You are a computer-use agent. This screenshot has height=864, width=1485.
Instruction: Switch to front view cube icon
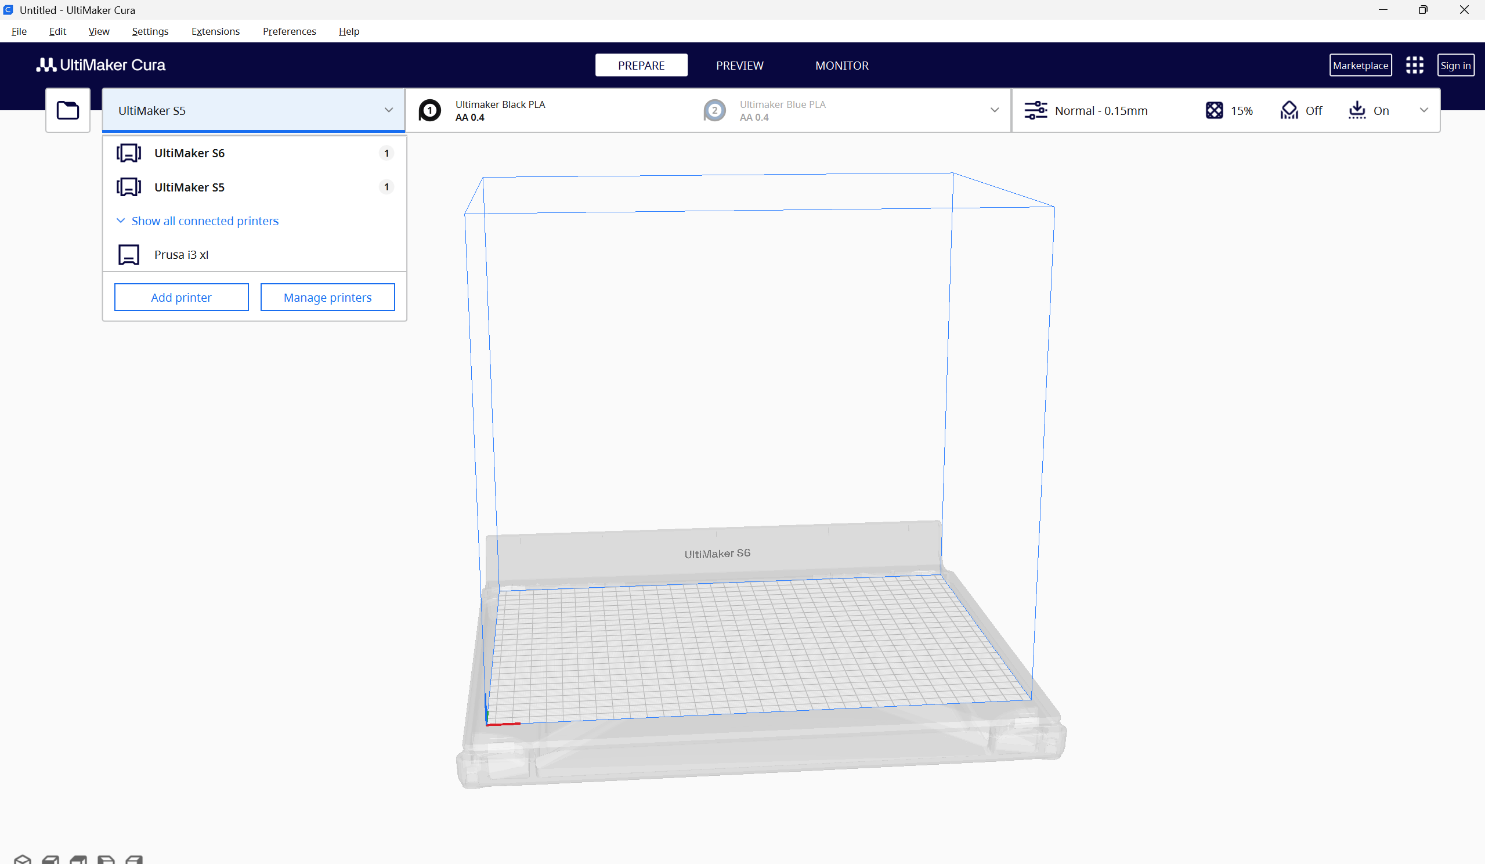pyautogui.click(x=50, y=859)
